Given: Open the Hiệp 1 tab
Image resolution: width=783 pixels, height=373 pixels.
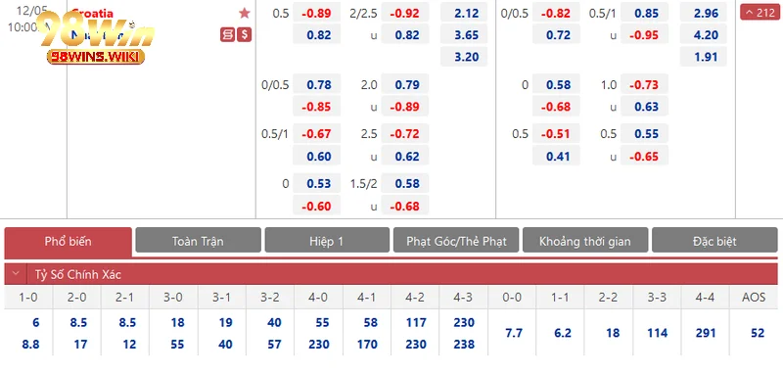Looking at the screenshot, I should click(x=327, y=241).
